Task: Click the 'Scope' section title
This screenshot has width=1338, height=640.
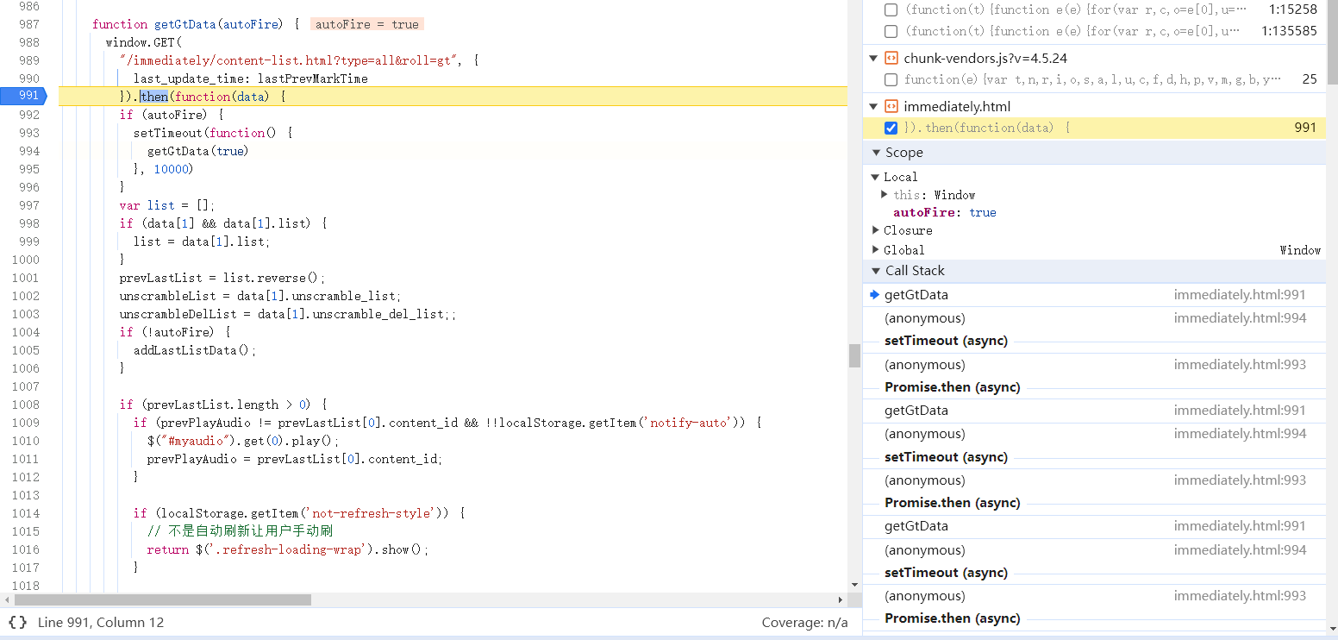Action: pos(903,153)
